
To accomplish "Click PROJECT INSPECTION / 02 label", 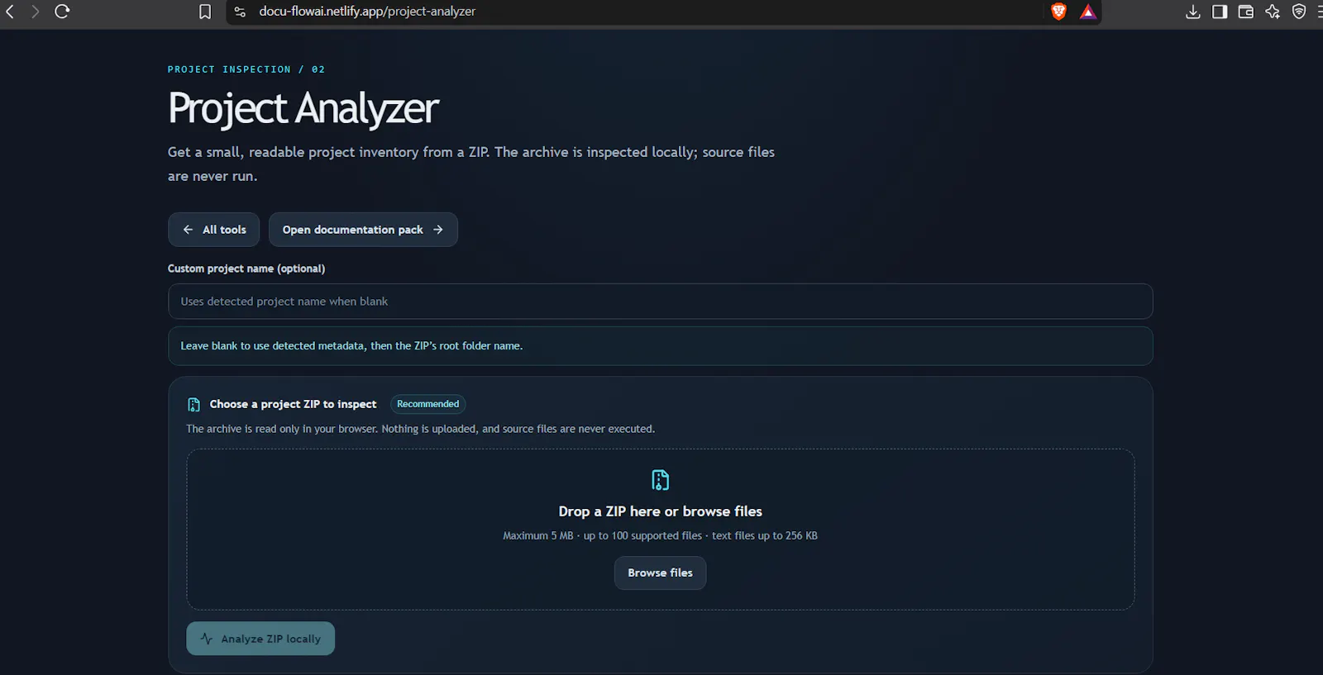I will (x=246, y=69).
